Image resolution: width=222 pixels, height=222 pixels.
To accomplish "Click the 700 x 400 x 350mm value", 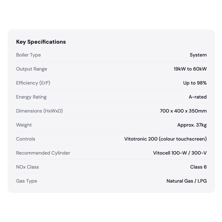I will click(x=183, y=111).
